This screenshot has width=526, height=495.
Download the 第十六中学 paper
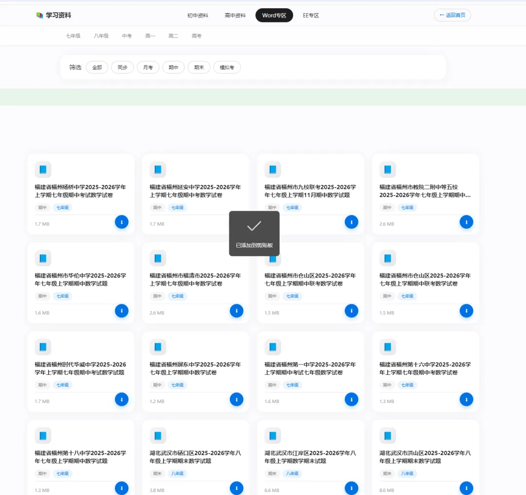(466, 399)
